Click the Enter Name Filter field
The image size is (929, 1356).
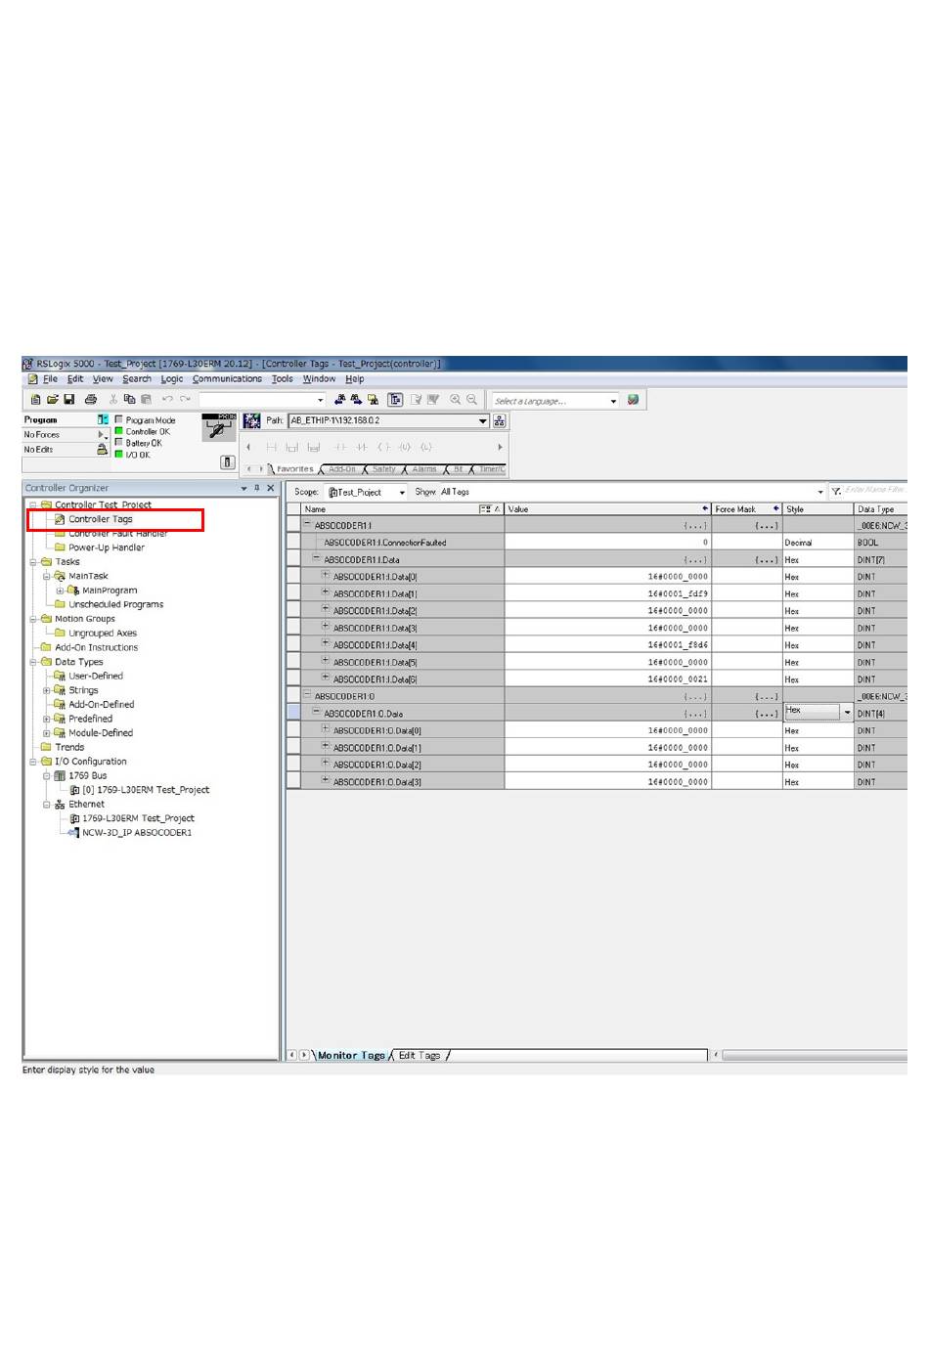click(873, 490)
